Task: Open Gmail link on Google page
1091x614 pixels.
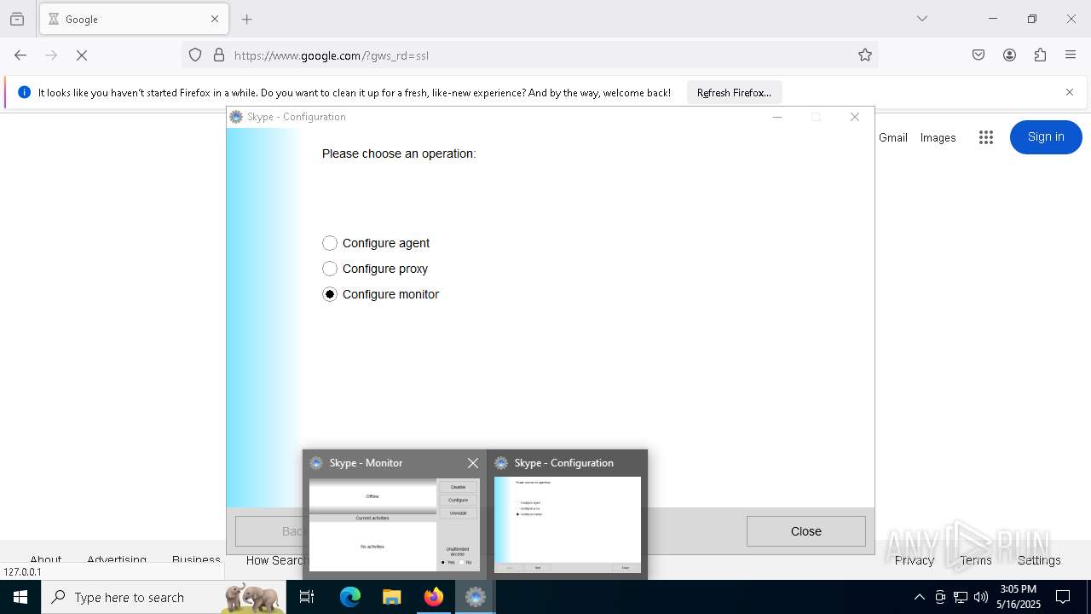Action: click(x=893, y=137)
